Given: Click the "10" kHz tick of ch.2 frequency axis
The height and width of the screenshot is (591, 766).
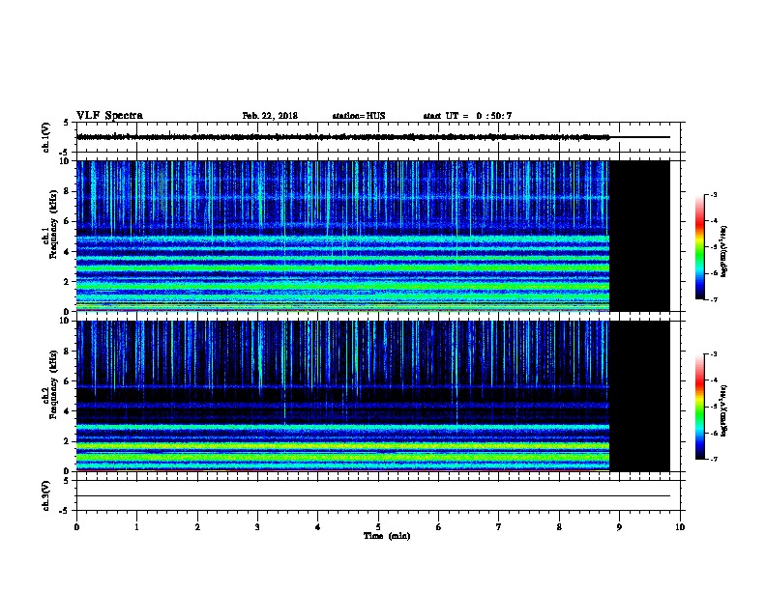Looking at the screenshot, I should point(65,321).
